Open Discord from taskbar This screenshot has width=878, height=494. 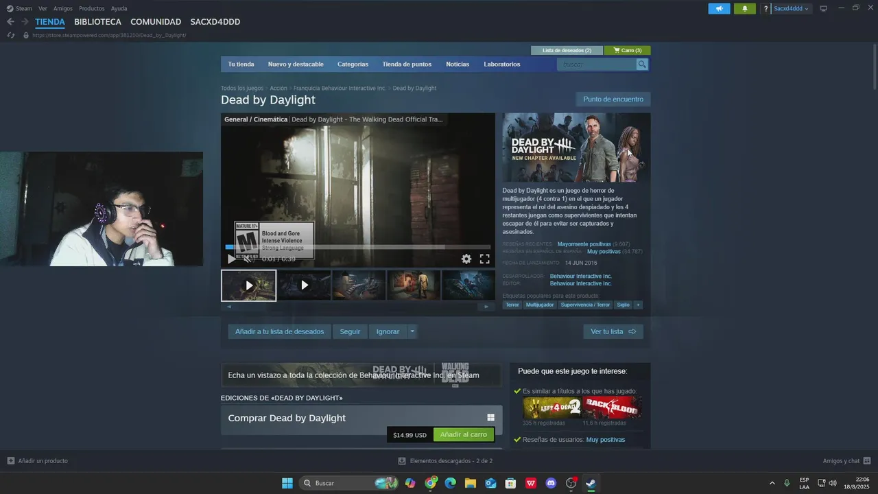tap(551, 483)
